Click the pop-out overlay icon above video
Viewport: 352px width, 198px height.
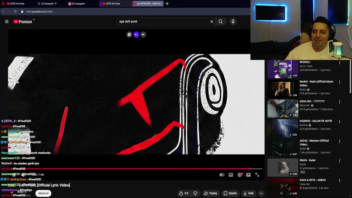click(x=129, y=34)
